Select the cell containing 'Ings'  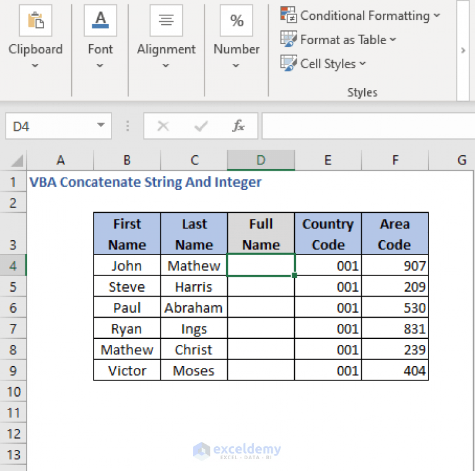[x=194, y=328]
